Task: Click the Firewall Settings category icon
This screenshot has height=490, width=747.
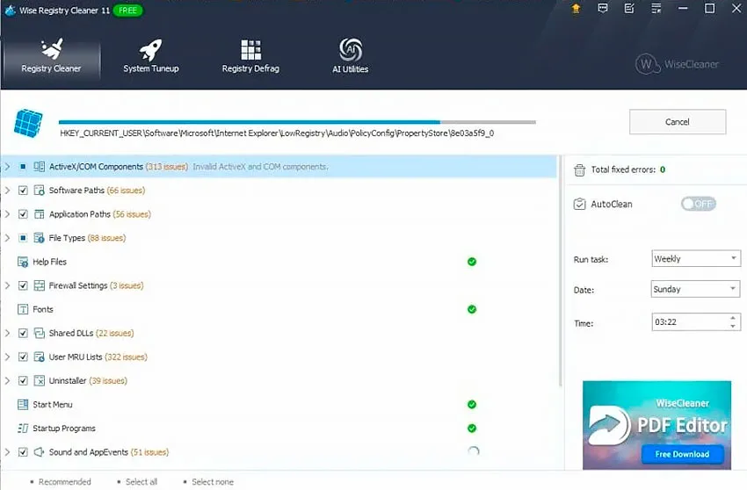Action: (39, 285)
